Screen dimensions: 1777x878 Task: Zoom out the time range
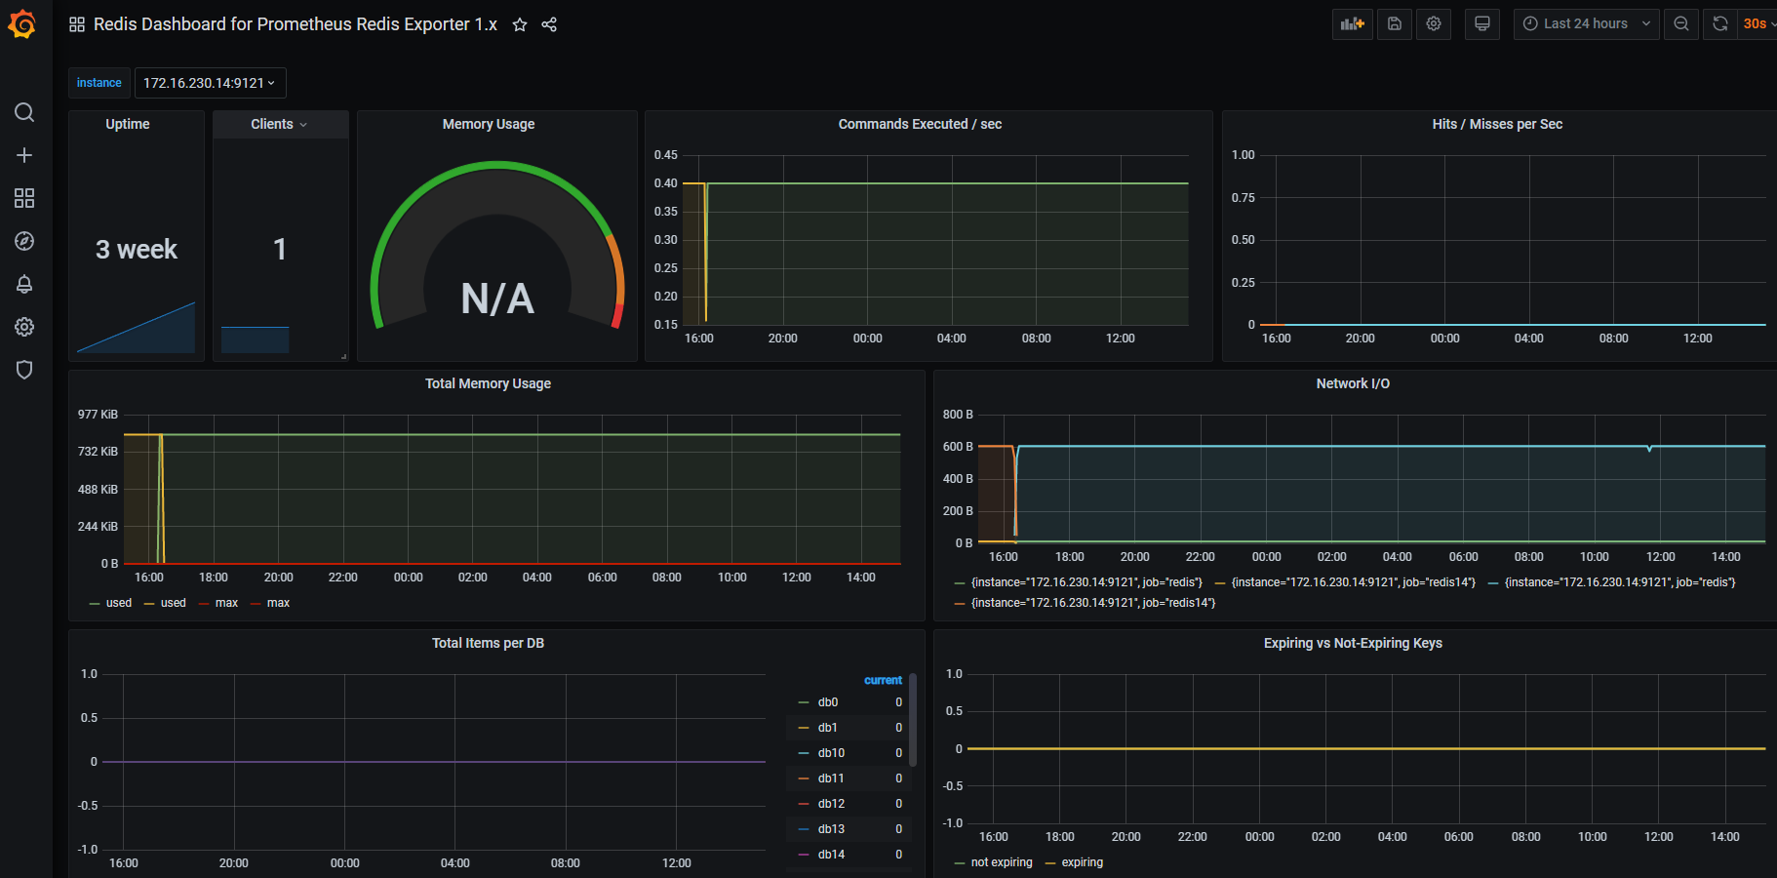coord(1681,24)
